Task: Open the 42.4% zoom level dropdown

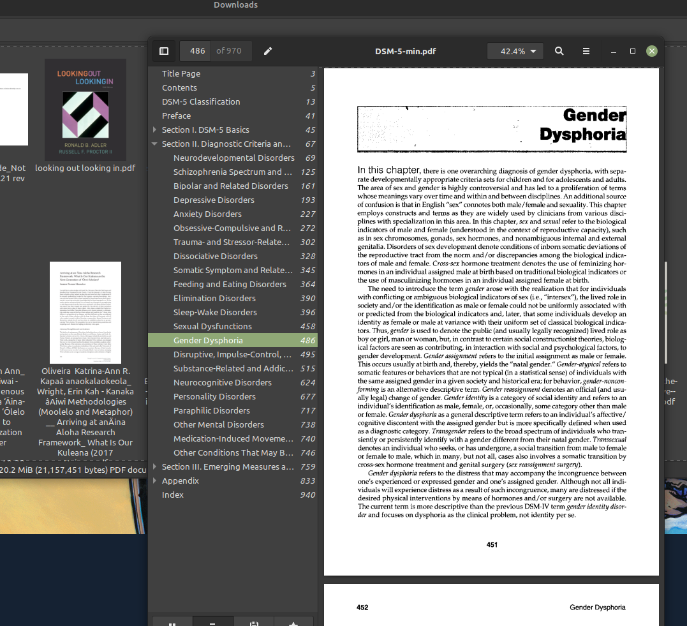Action: pos(515,51)
